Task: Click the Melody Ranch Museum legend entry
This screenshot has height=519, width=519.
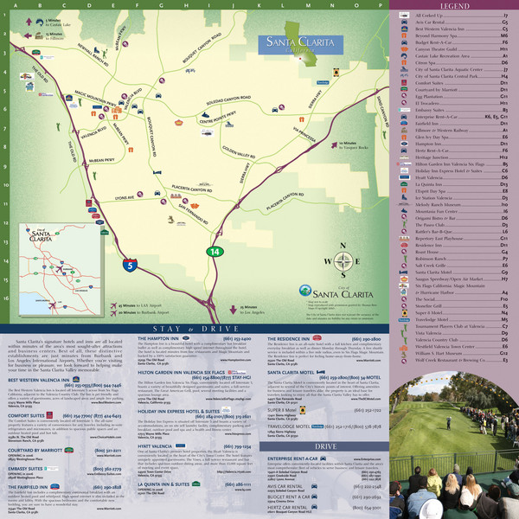Action: click(461, 204)
